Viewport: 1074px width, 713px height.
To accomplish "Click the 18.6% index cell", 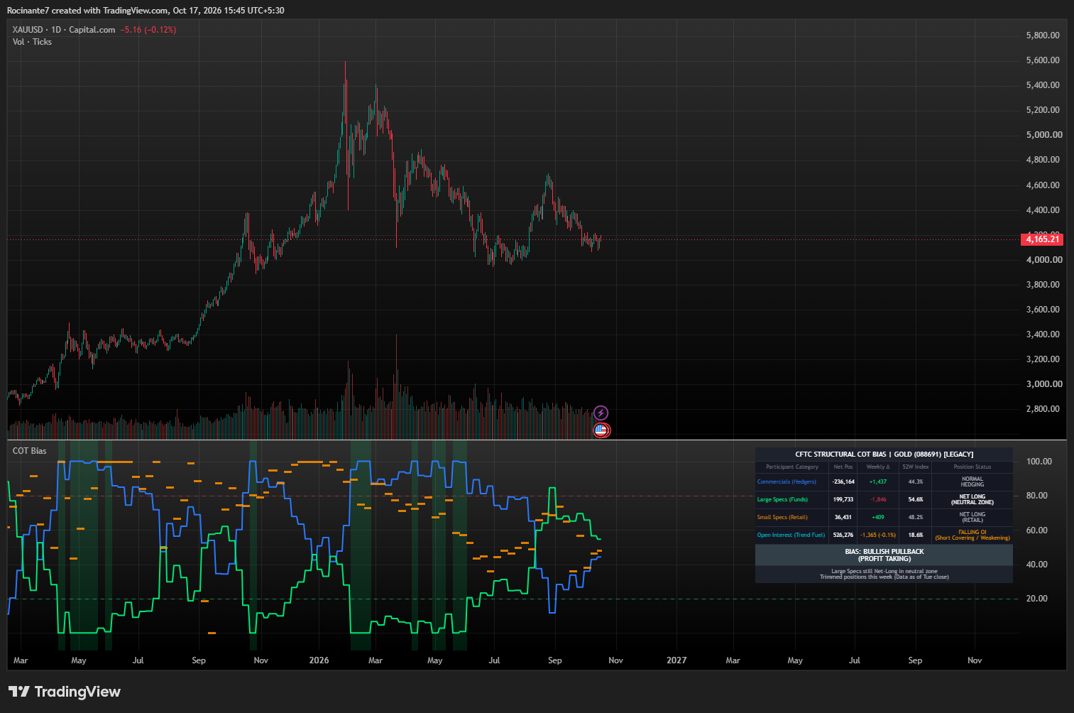I will tap(916, 535).
